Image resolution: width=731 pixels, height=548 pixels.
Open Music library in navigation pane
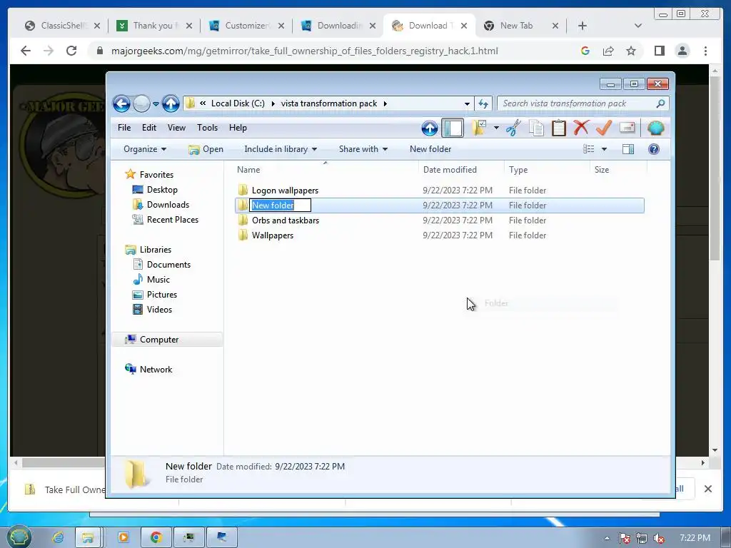(158, 280)
